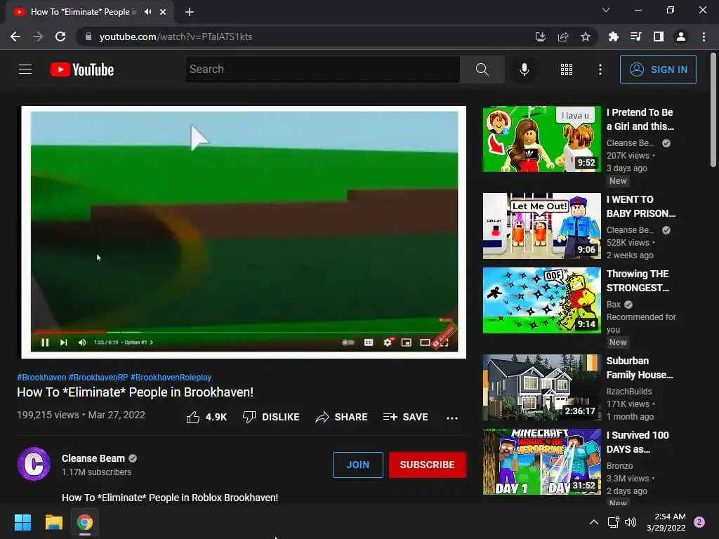This screenshot has width=719, height=539.
Task: Click the page vertical scrollbar
Action: point(713,109)
